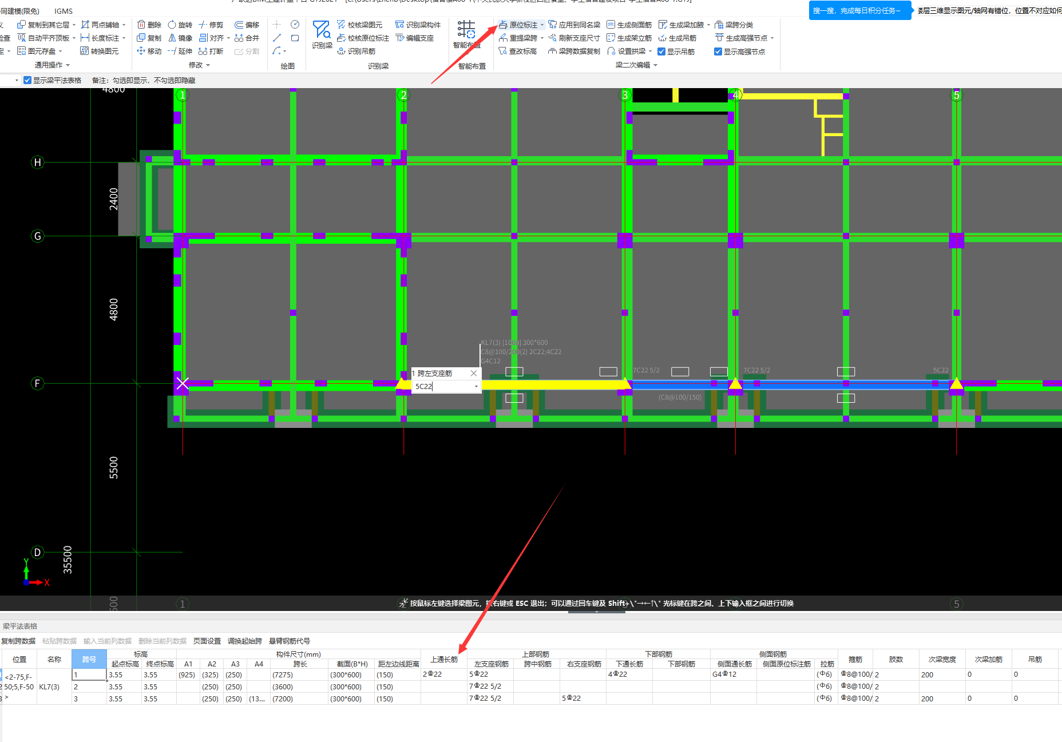The height and width of the screenshot is (742, 1062).
Task: Close the 跨左支座筋 input popup
Action: [x=474, y=373]
